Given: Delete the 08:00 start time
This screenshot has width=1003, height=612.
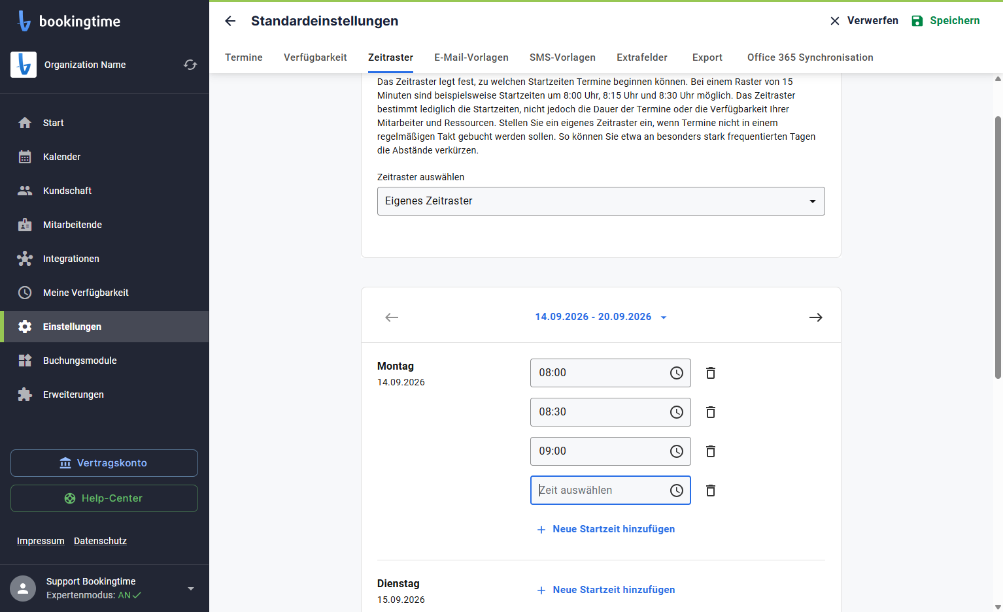Looking at the screenshot, I should tap(711, 373).
